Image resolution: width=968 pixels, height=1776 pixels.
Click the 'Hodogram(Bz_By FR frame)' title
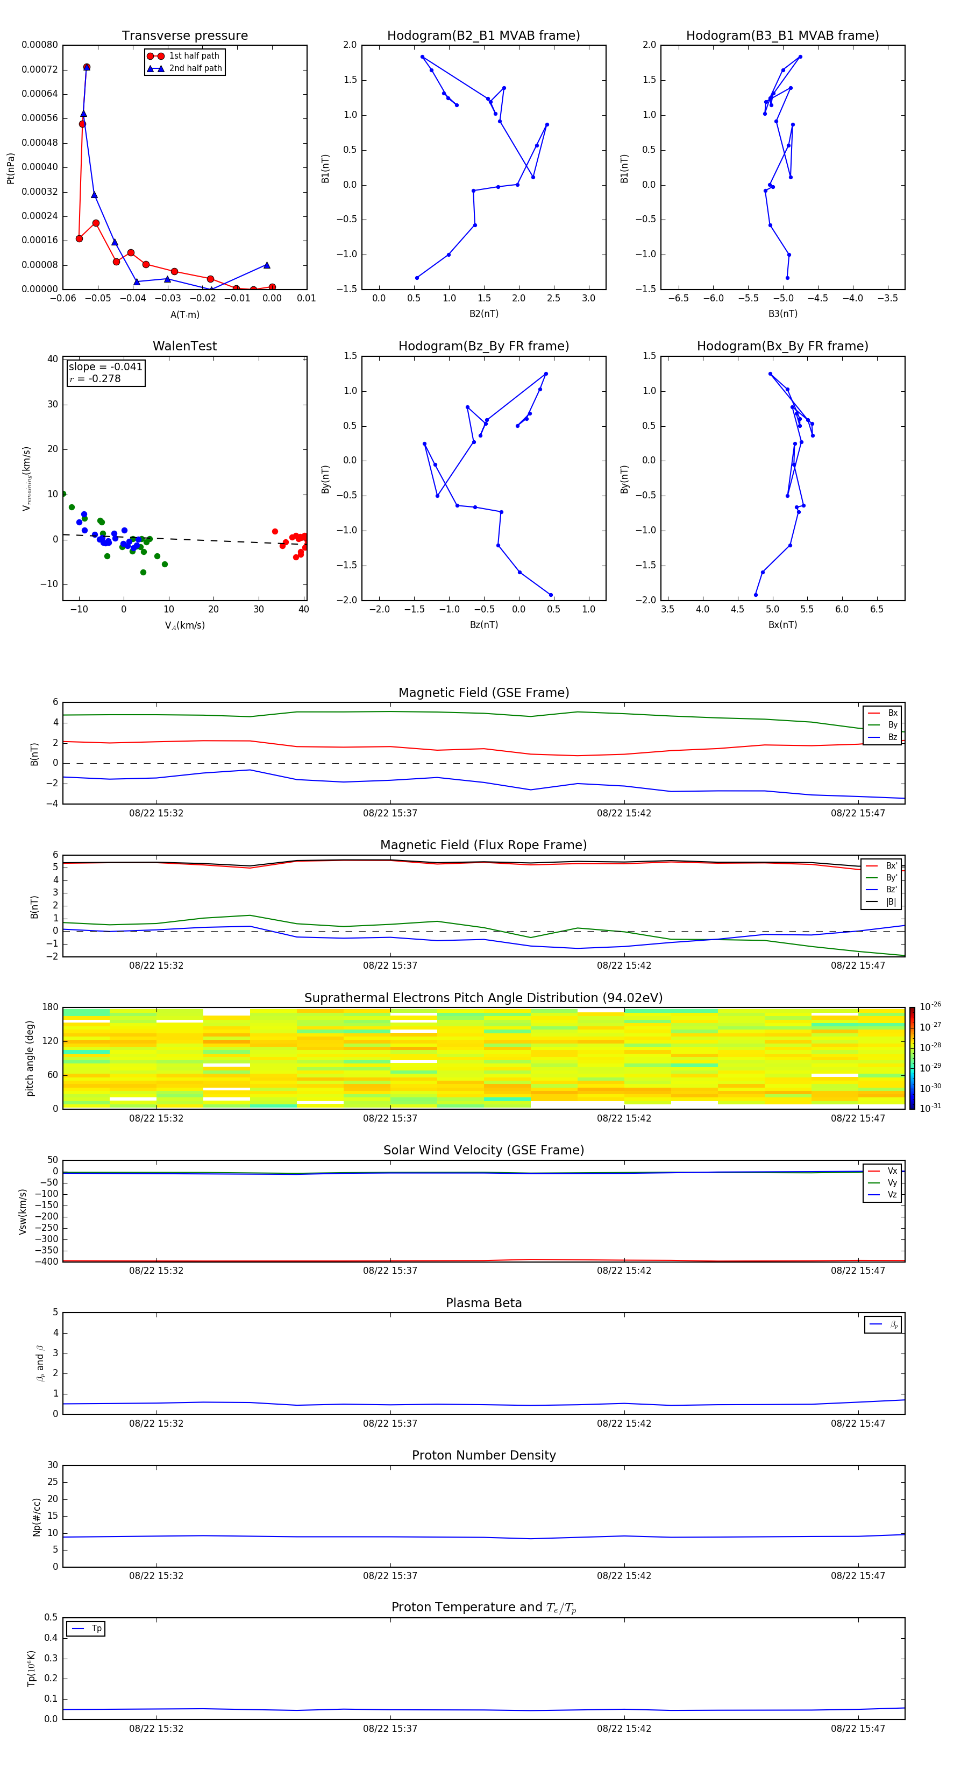[483, 346]
